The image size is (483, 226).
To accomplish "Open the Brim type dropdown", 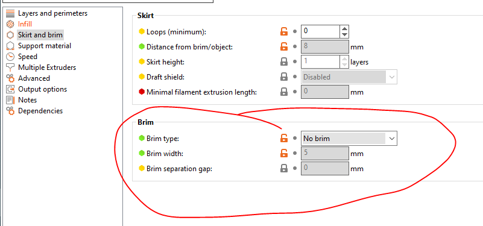I will point(349,138).
